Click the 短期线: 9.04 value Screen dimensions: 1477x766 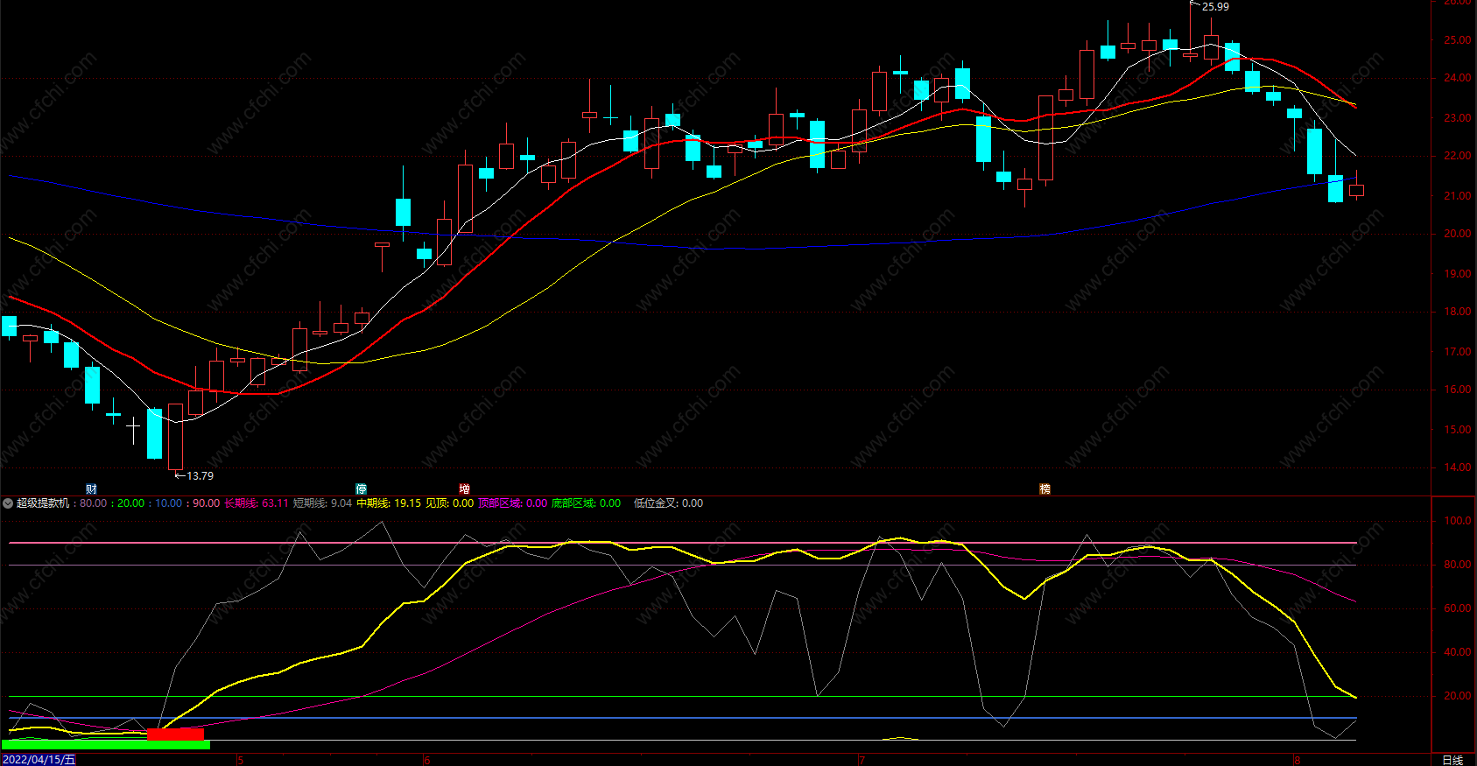322,503
